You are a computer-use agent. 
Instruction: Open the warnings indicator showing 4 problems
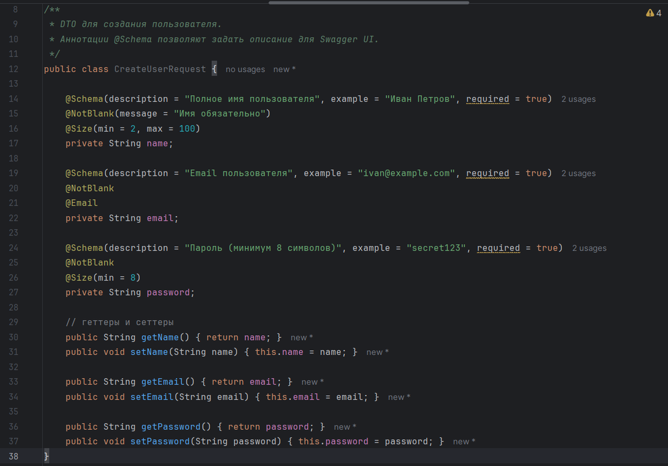tap(654, 13)
